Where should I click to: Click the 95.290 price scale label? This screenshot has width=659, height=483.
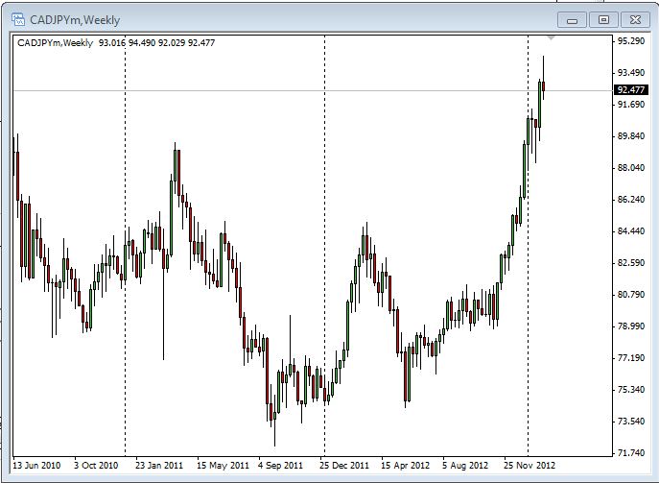[x=631, y=41]
